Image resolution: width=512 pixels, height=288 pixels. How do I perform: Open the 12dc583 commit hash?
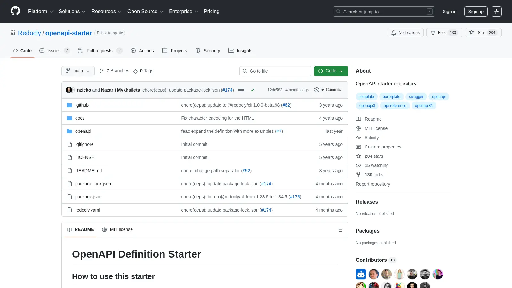coord(275,90)
